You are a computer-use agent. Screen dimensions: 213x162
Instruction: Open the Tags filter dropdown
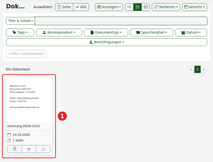tap(20, 33)
